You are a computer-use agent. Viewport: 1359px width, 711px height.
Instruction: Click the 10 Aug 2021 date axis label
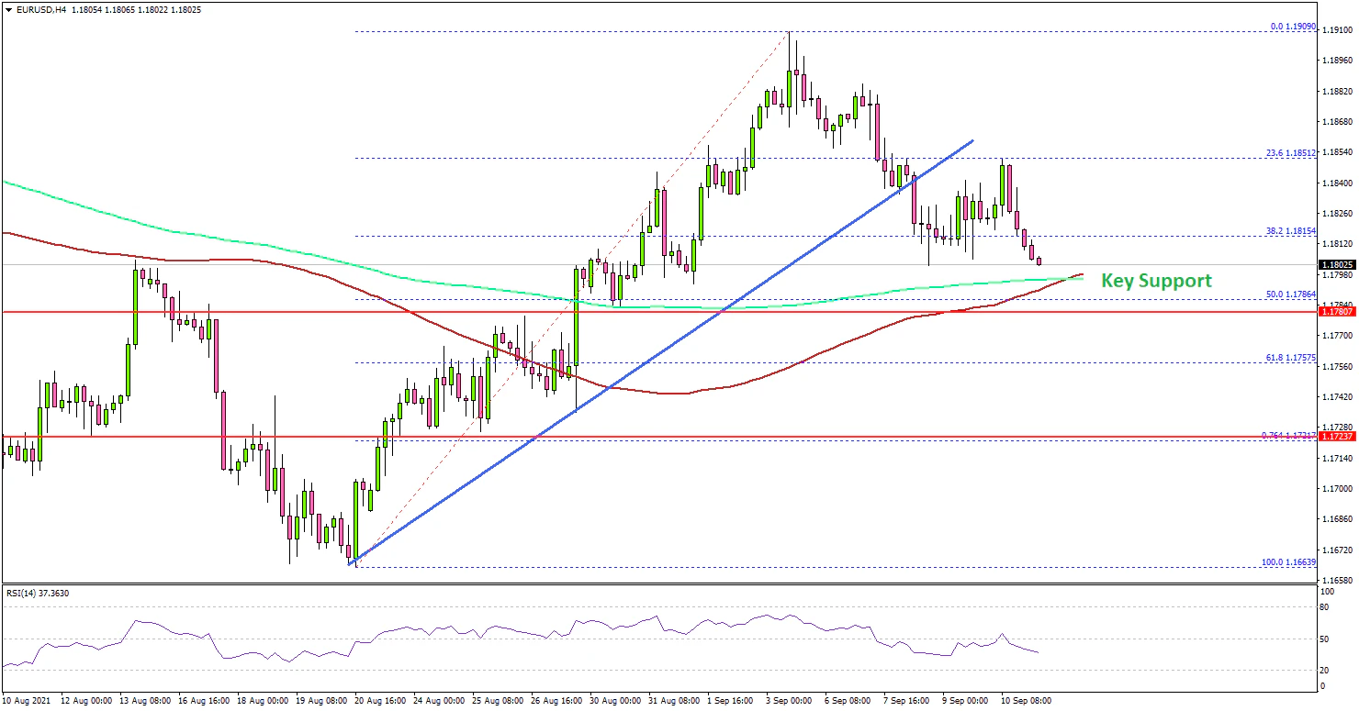pos(28,700)
